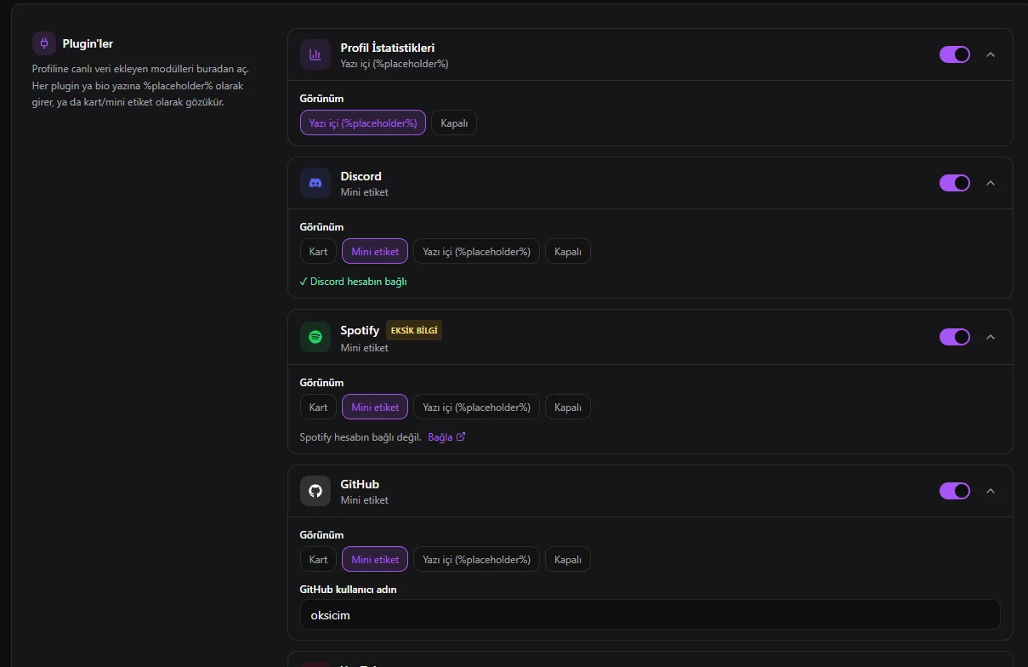Viewport: 1028px width, 667px height.
Task: Click the Discord section title
Action: (361, 176)
